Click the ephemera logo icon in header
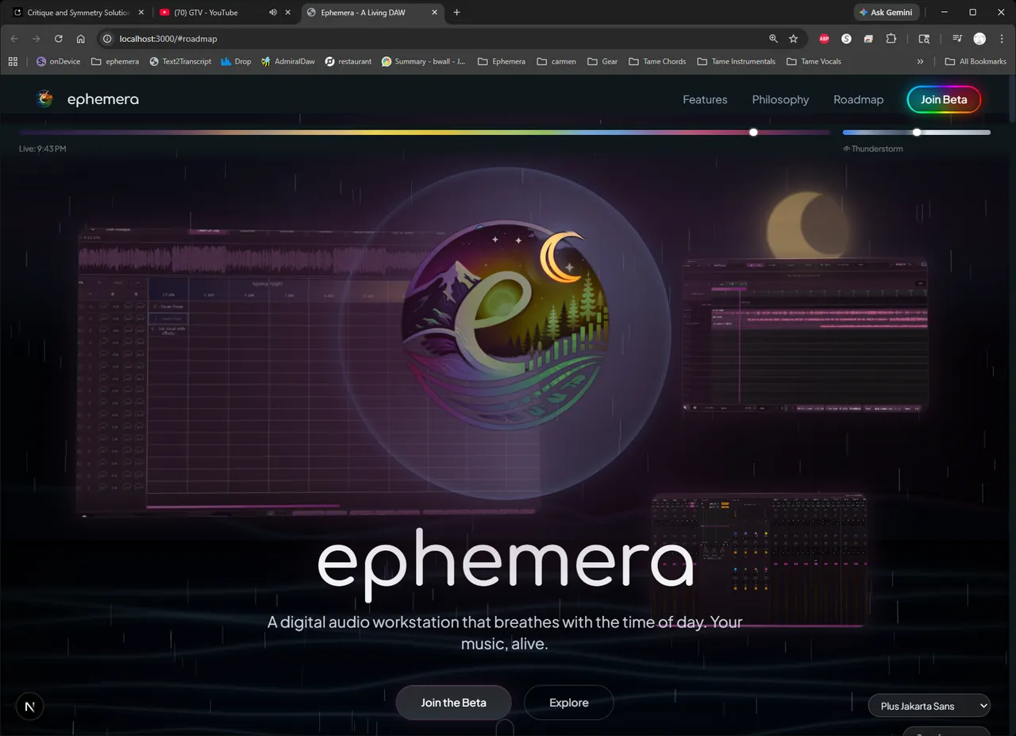The width and height of the screenshot is (1016, 736). point(45,98)
